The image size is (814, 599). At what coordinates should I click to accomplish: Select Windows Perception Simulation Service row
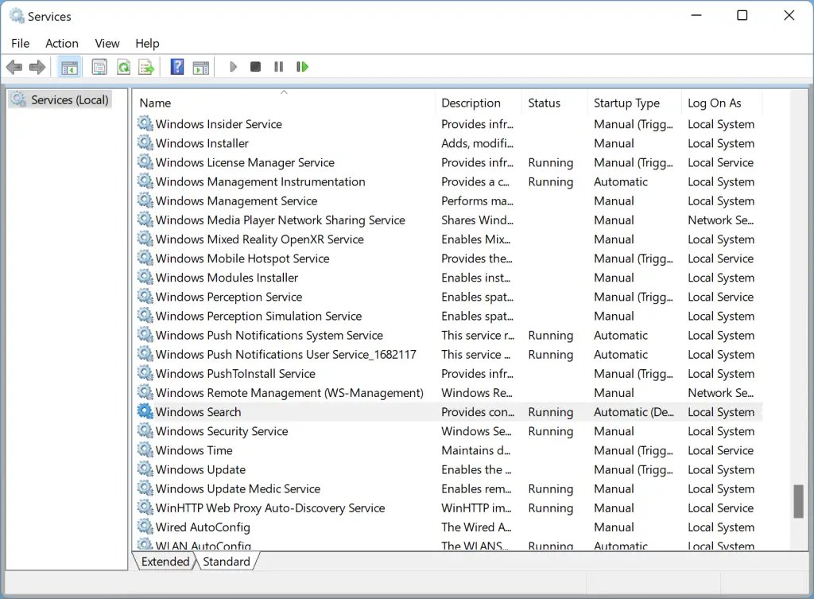click(x=449, y=316)
